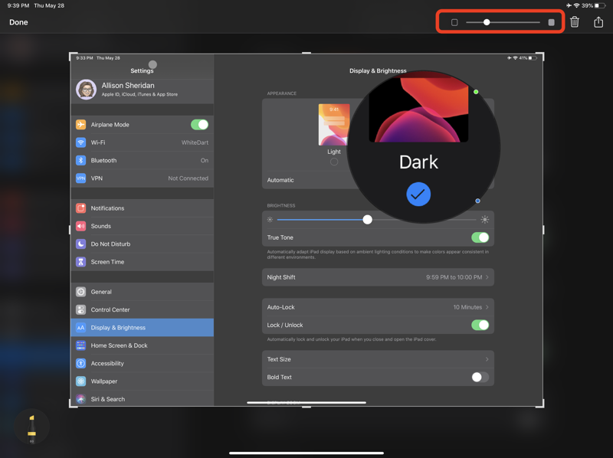
Task: Select Wallpaper in the settings sidebar
Action: click(104, 381)
